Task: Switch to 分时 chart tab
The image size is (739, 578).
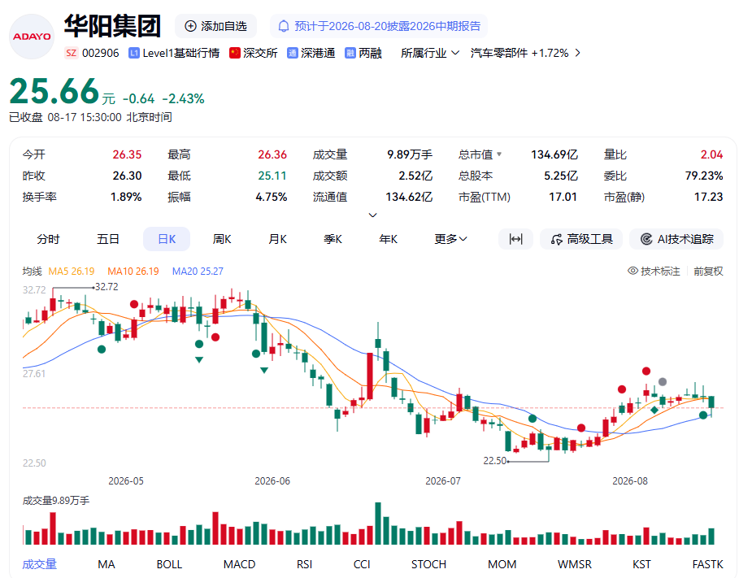Action: [x=48, y=239]
